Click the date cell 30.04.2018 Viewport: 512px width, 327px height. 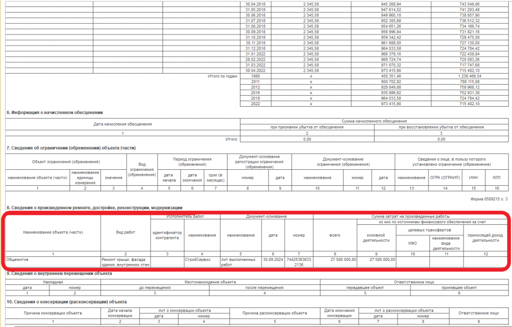pos(255,4)
